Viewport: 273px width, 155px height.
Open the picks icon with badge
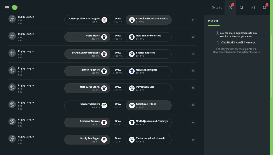point(230,7)
